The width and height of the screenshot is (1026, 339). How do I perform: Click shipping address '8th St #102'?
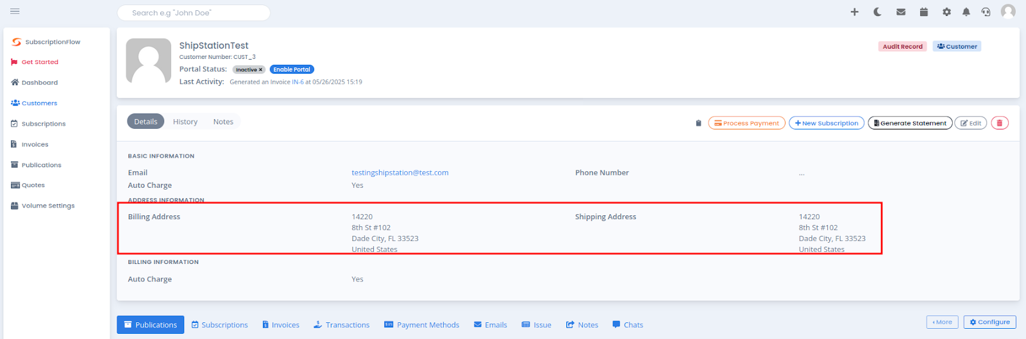pyautogui.click(x=818, y=227)
